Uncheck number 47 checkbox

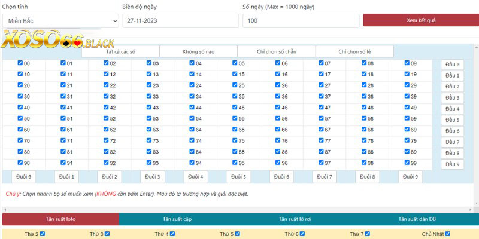tap(321, 107)
